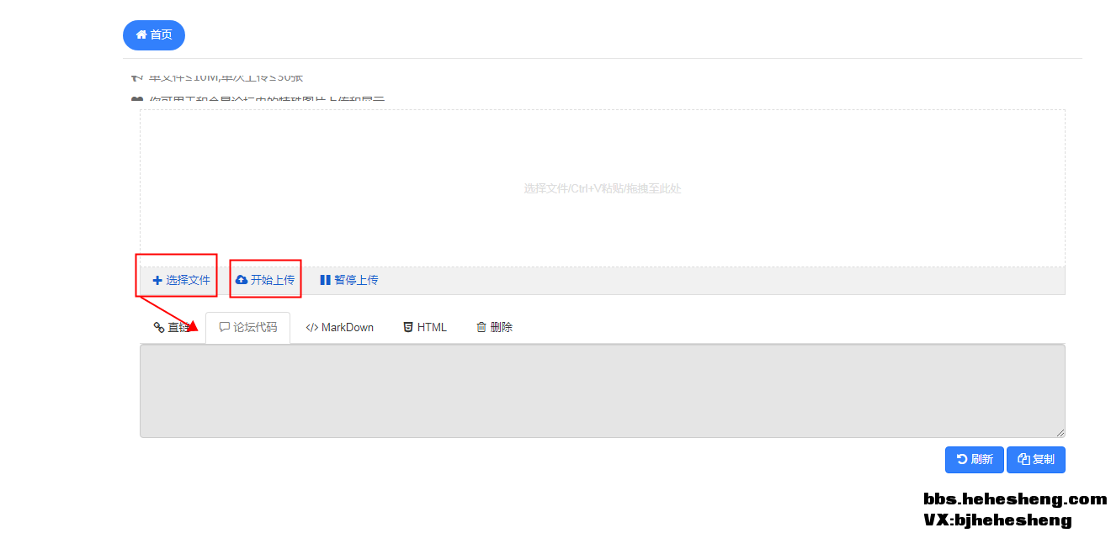
Task: Click the plus icon for 选择文件
Action: tap(157, 280)
